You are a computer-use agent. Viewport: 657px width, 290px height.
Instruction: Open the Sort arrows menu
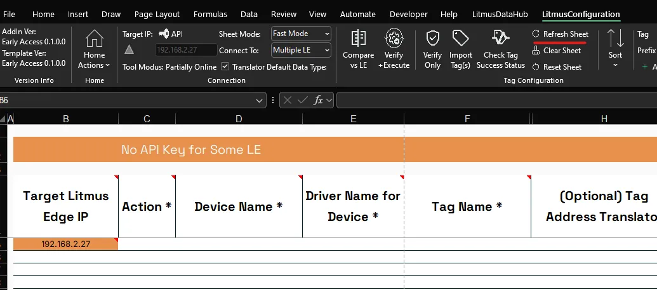tap(616, 47)
